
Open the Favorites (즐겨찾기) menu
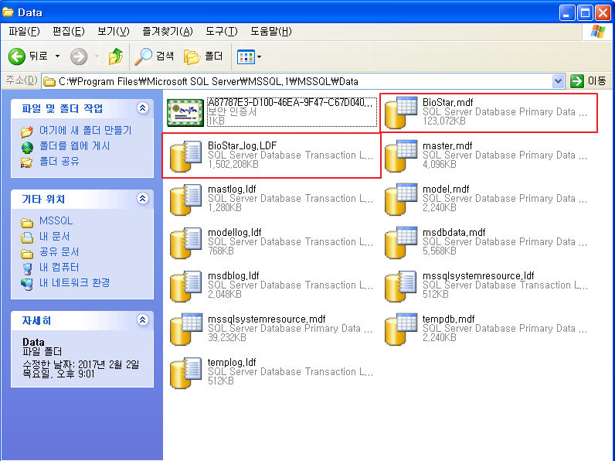pos(168,32)
